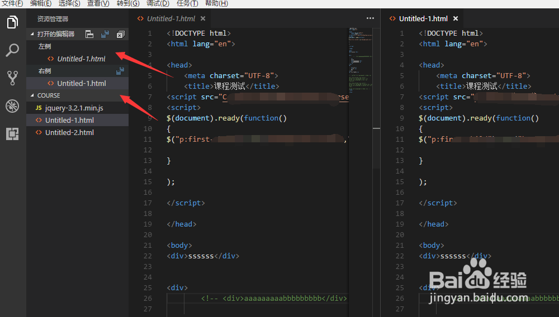Screen dimensions: 559x317
Task: Close left editor Untitled-1.html tab
Action: coord(203,18)
